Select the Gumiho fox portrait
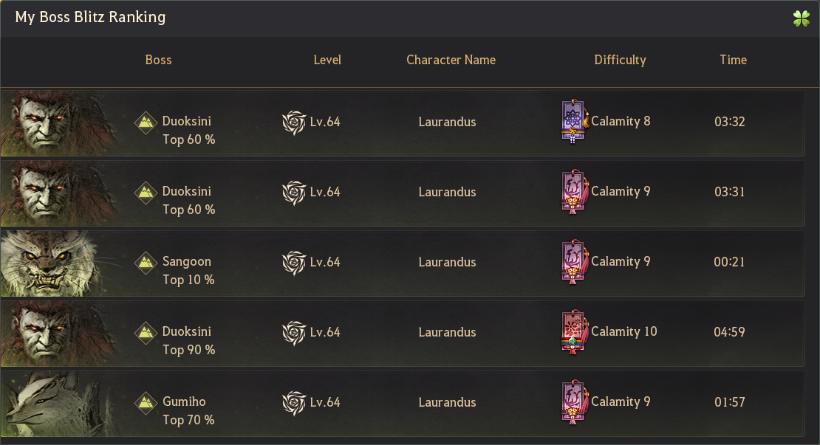 click(58, 404)
